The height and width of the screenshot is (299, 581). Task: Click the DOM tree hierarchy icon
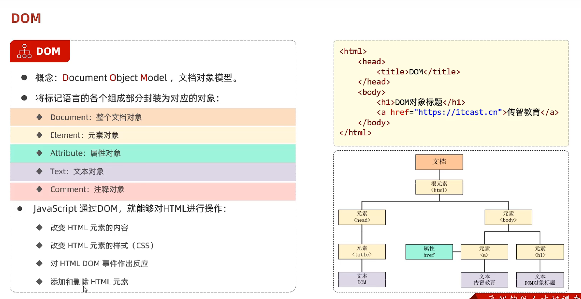coord(24,51)
